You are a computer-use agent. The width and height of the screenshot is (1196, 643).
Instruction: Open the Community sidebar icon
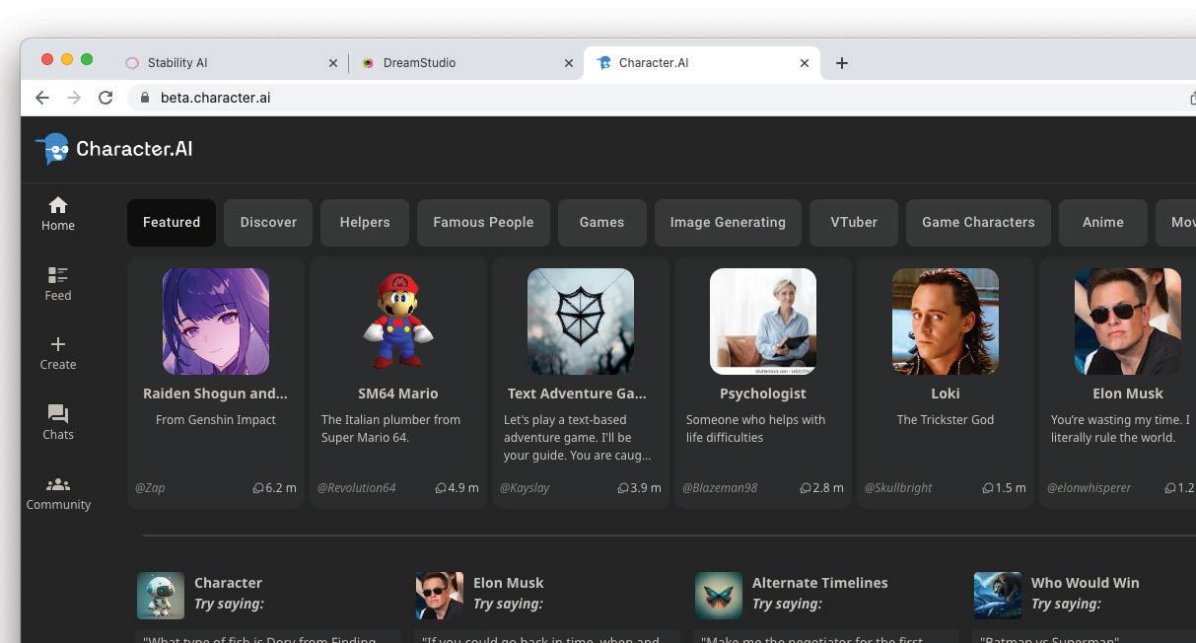coord(58,484)
